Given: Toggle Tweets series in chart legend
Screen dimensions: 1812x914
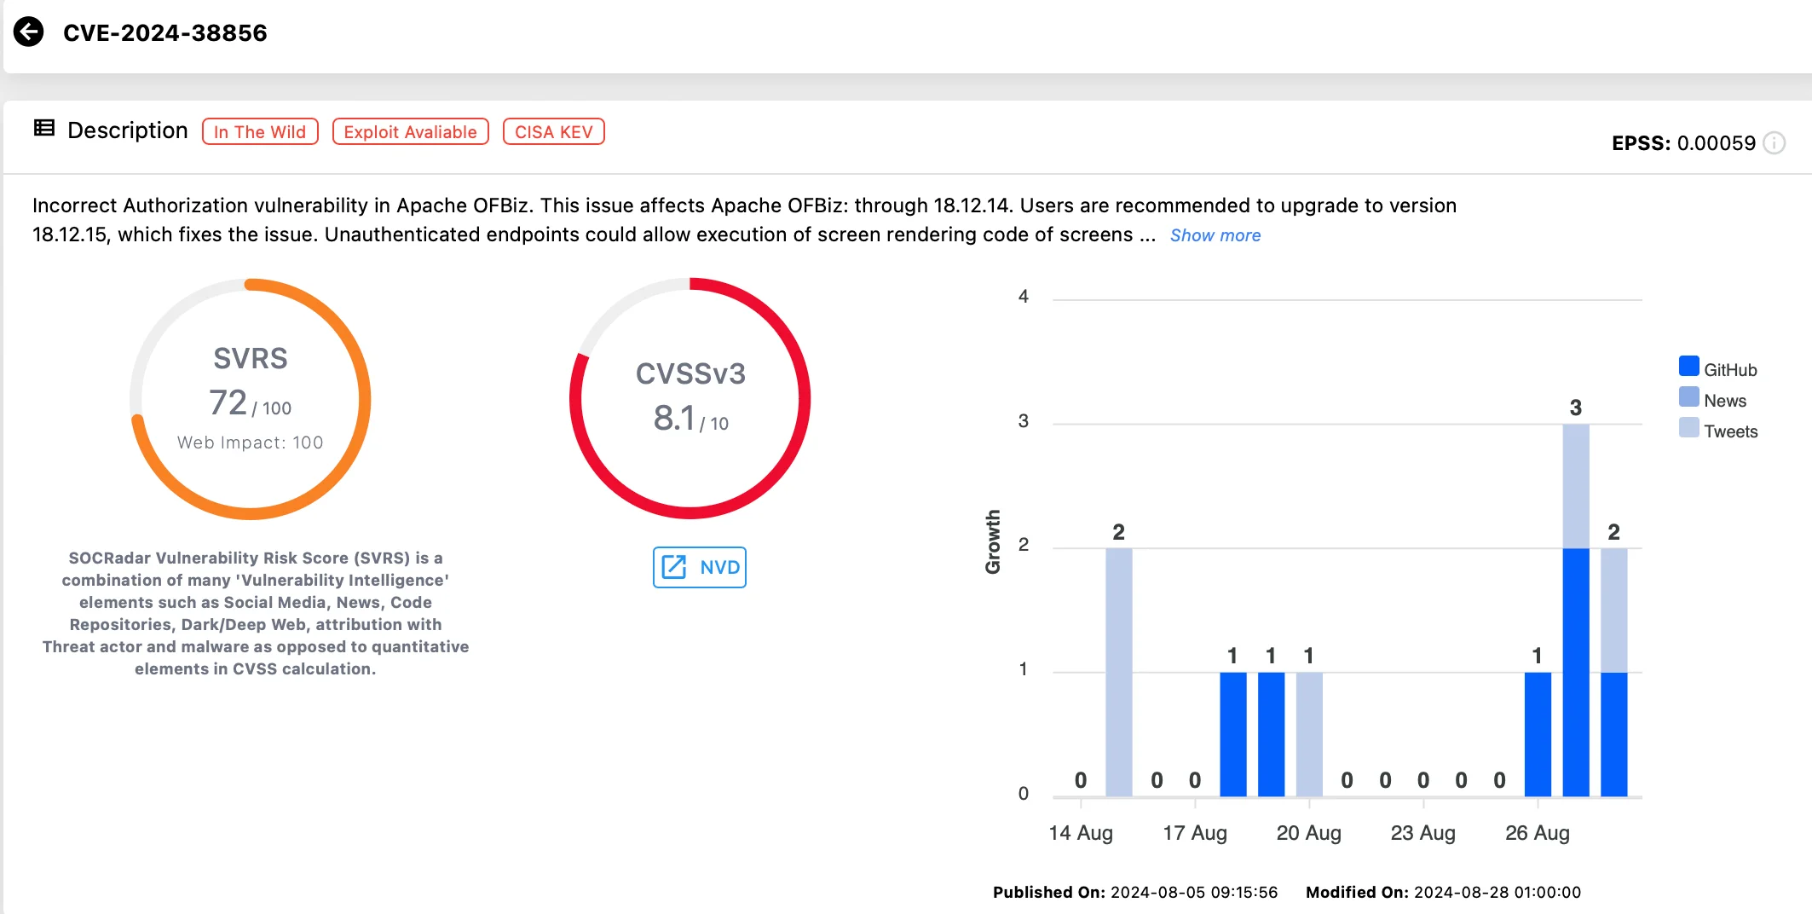Looking at the screenshot, I should [1717, 430].
